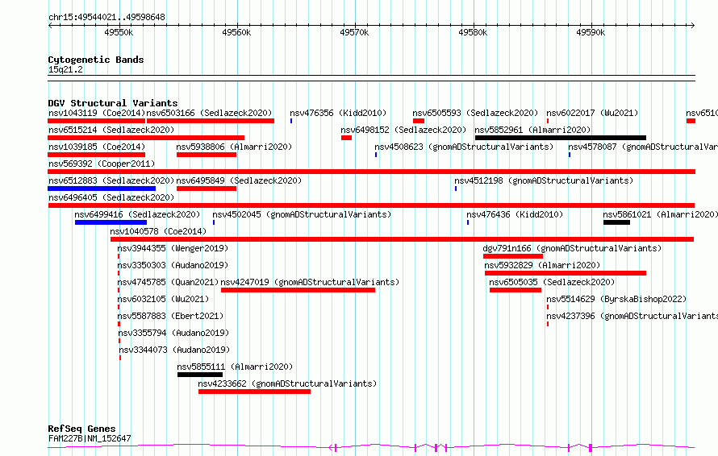Select nsv4745785 (Quan2021) label
This screenshot has height=456, width=718.
click(x=168, y=282)
